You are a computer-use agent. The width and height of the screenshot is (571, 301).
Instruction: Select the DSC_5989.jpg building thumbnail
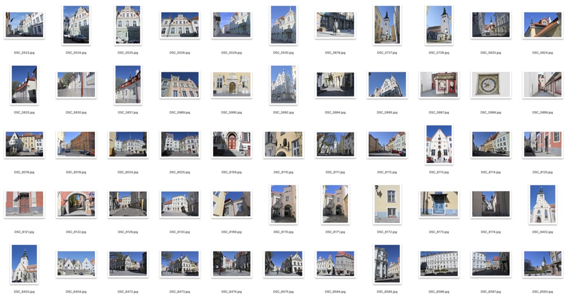tap(180, 85)
